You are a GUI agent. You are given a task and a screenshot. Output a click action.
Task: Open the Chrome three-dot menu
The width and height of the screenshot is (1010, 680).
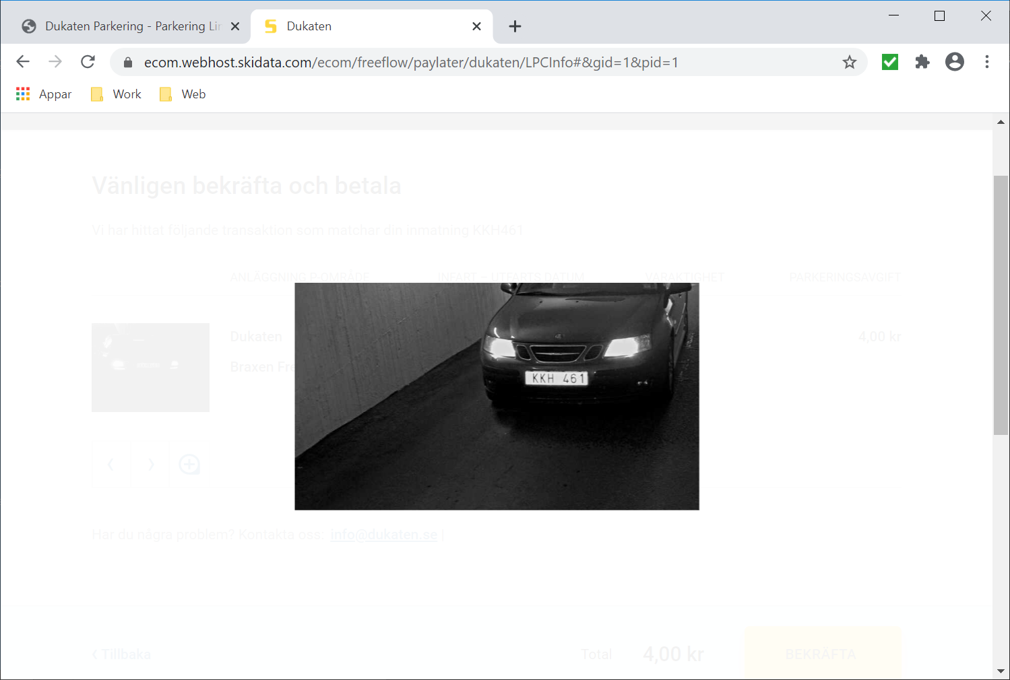coord(987,62)
